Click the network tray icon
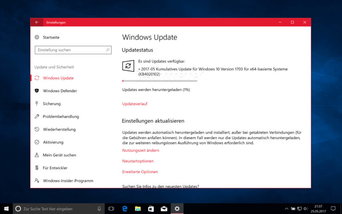Screen dimensions: 342x214 [x=299, y=209]
